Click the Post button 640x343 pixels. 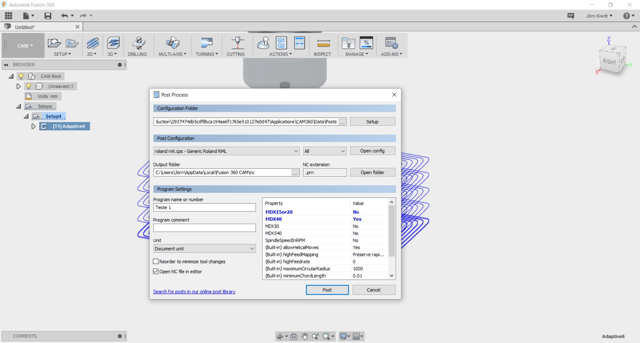[x=327, y=290]
